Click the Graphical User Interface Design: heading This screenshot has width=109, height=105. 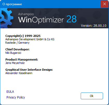pos(29,70)
